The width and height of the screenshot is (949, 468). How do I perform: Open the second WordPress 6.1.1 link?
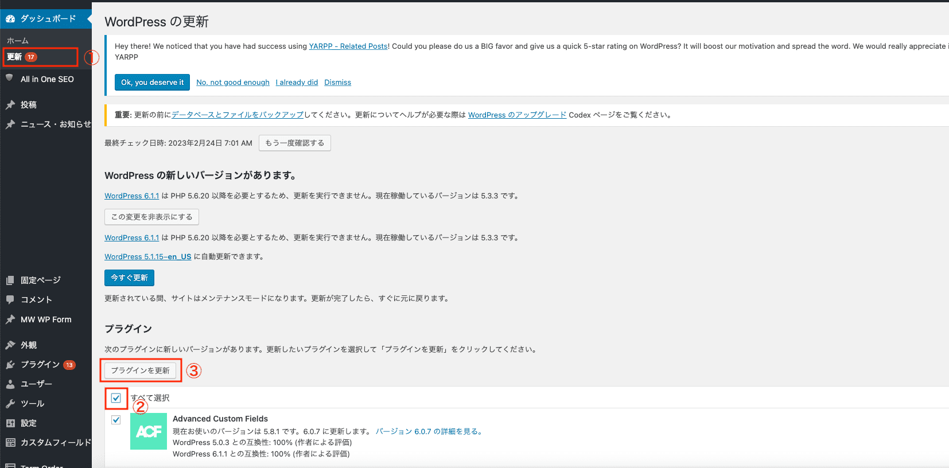coord(131,238)
